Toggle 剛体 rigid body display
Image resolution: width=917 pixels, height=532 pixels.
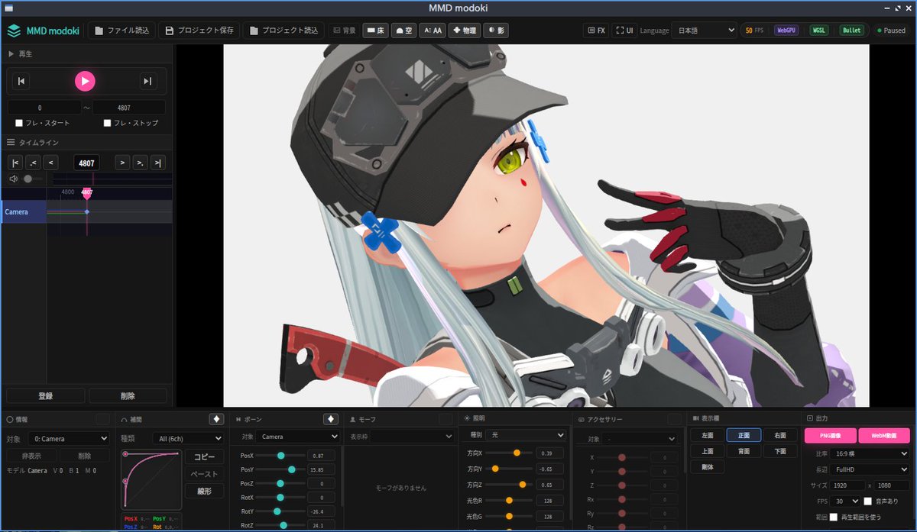point(707,467)
